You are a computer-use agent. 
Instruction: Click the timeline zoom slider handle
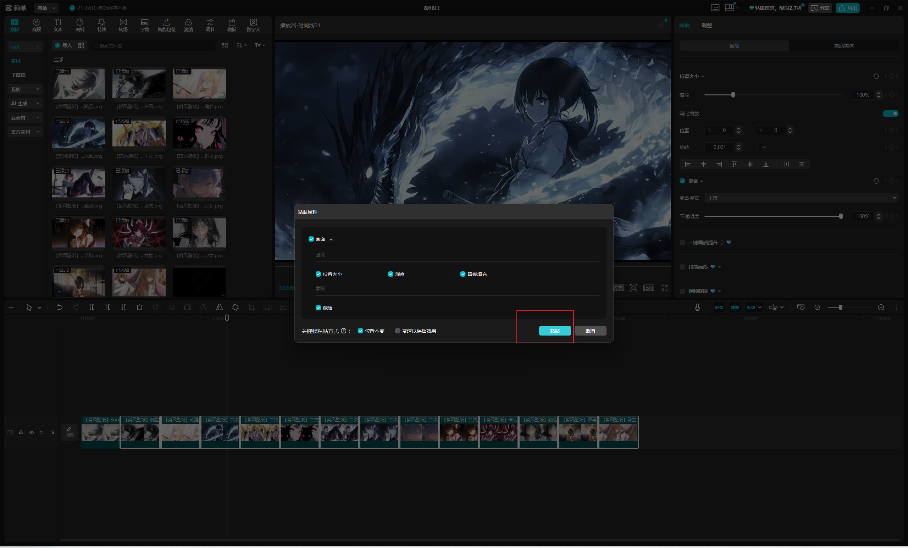(x=841, y=308)
